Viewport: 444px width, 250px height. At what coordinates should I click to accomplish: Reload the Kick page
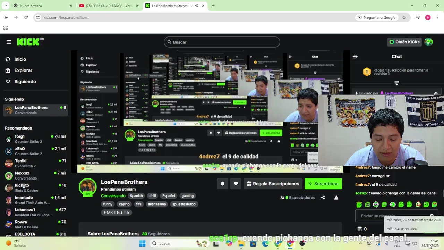[26, 17]
